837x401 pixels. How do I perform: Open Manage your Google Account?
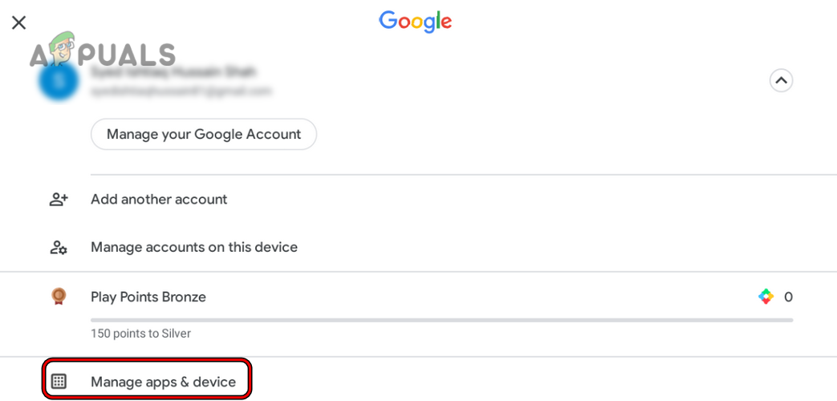(204, 134)
